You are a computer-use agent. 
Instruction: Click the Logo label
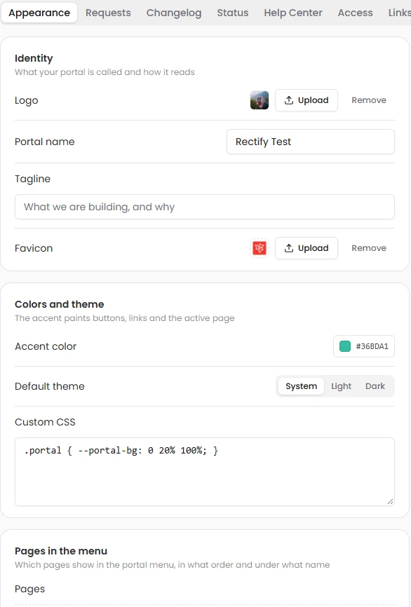coord(27,101)
